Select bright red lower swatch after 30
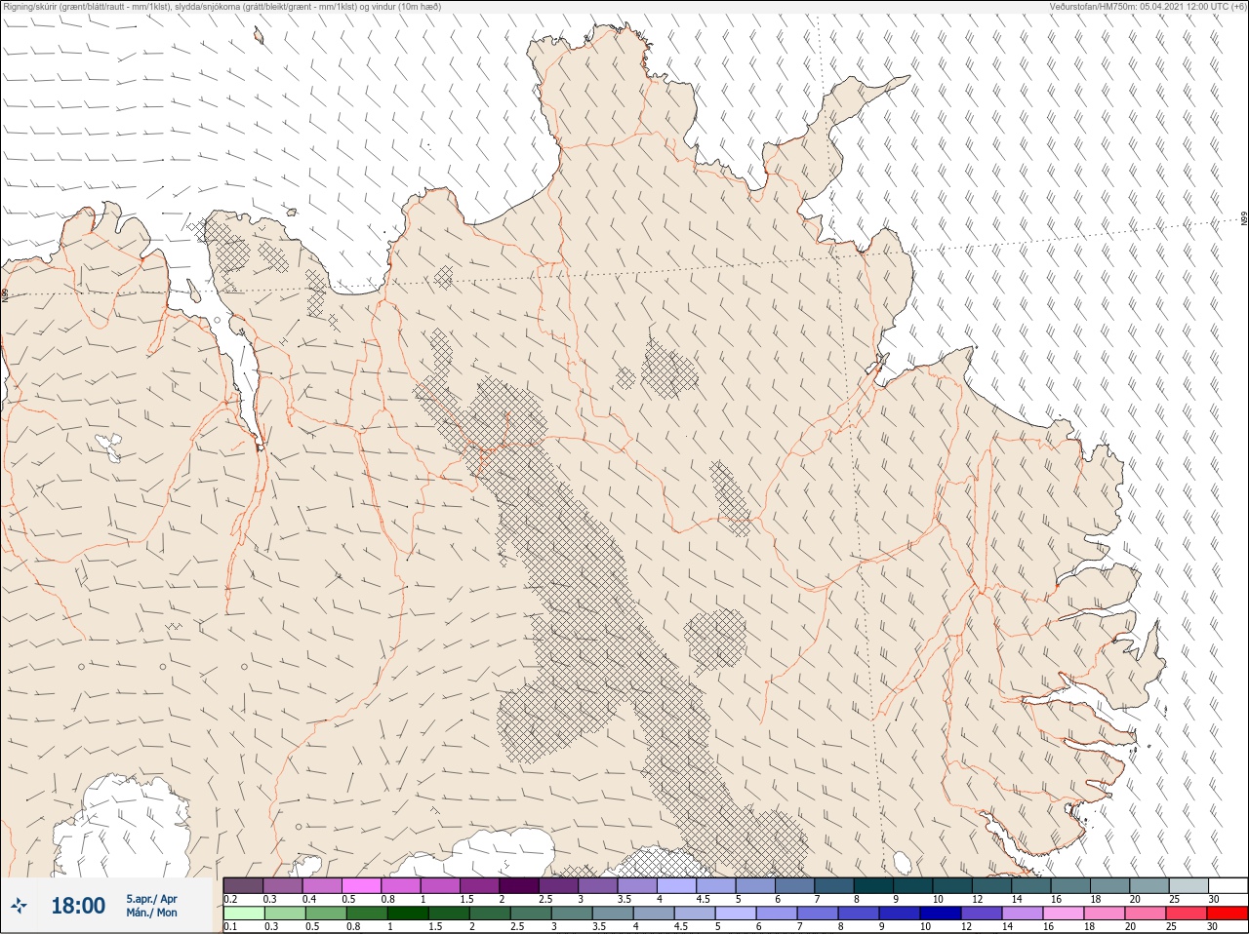1249x934 pixels. pyautogui.click(x=1228, y=914)
